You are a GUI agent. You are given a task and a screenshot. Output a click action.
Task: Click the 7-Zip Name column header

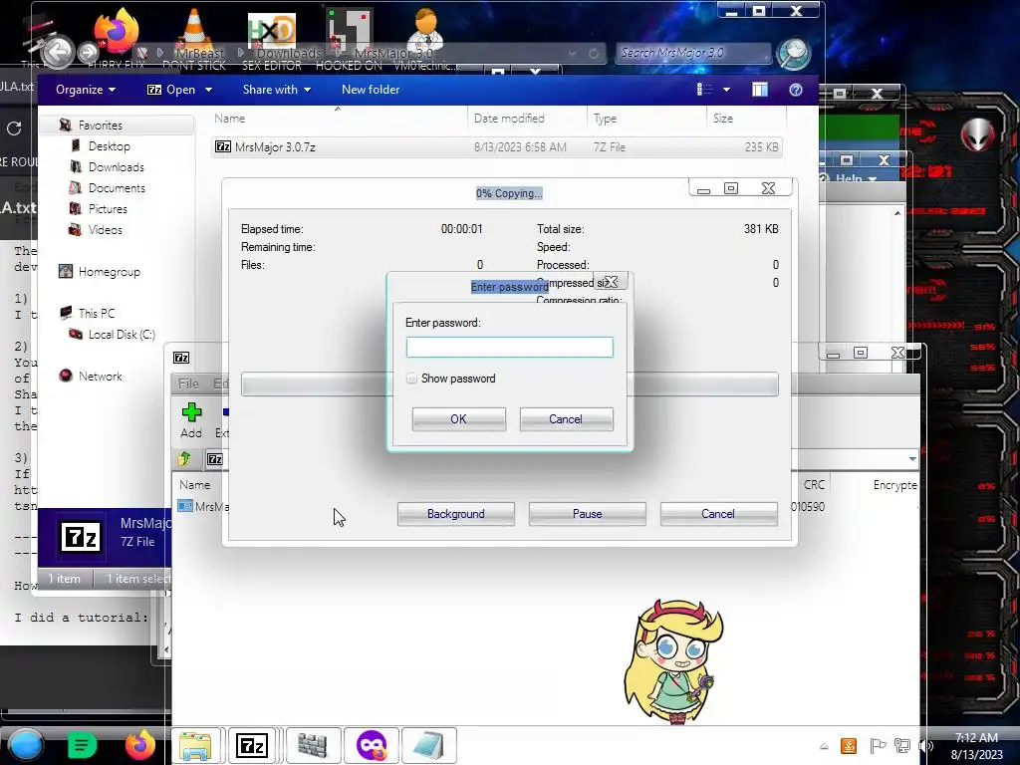tap(194, 485)
